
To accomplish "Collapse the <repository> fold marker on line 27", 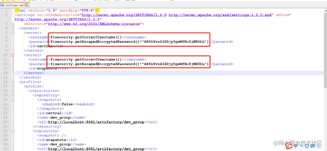I will (x=13, y=131).
